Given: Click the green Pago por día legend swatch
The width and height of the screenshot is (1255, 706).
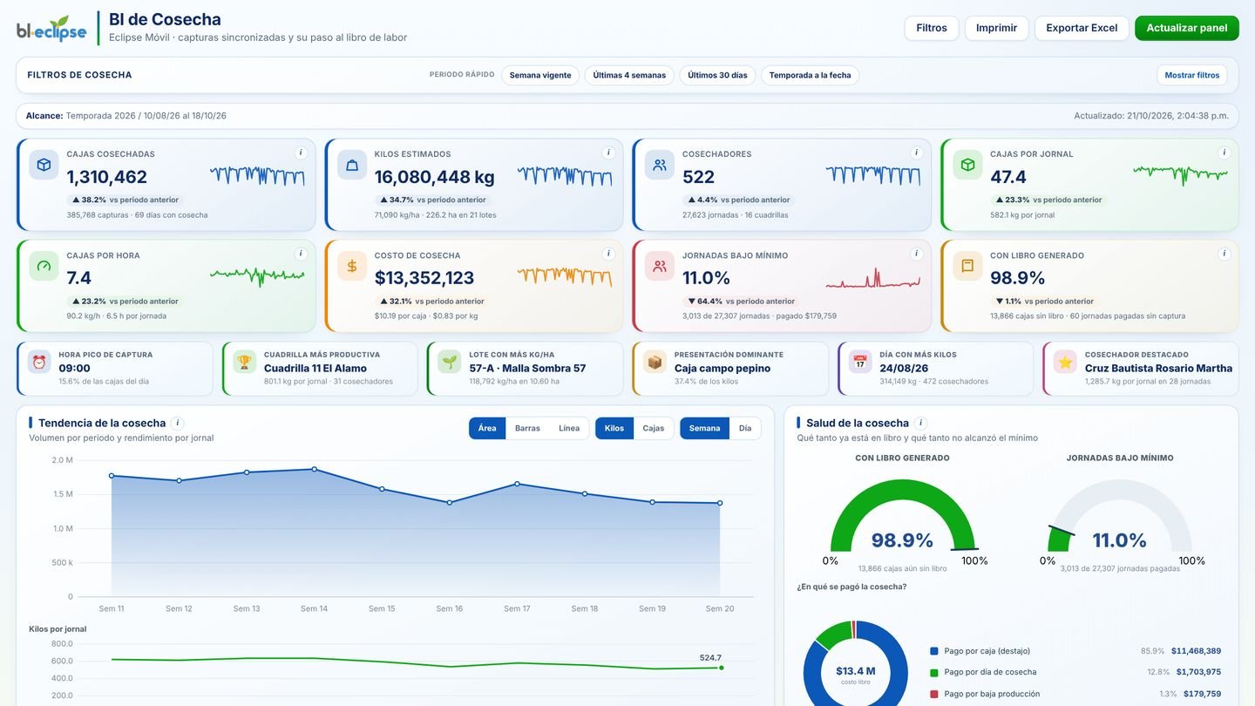Looking at the screenshot, I should tap(934, 672).
